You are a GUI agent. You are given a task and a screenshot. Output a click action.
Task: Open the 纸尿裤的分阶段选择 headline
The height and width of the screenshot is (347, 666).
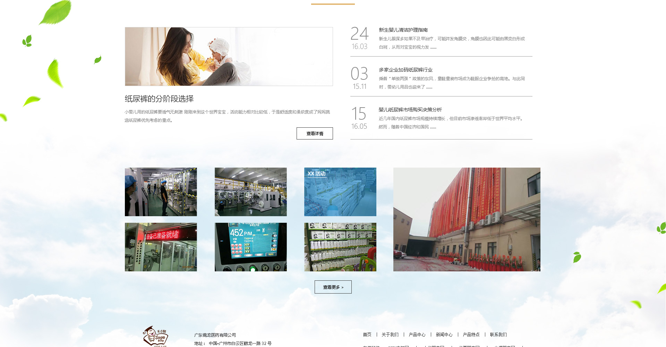159,99
